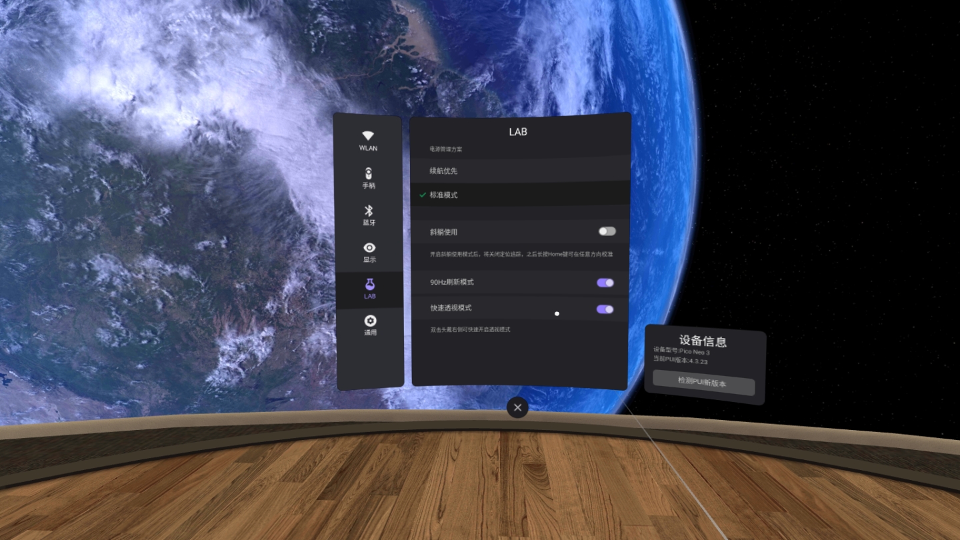Click the 设备信息 panel title
This screenshot has width=960, height=540.
tap(703, 341)
